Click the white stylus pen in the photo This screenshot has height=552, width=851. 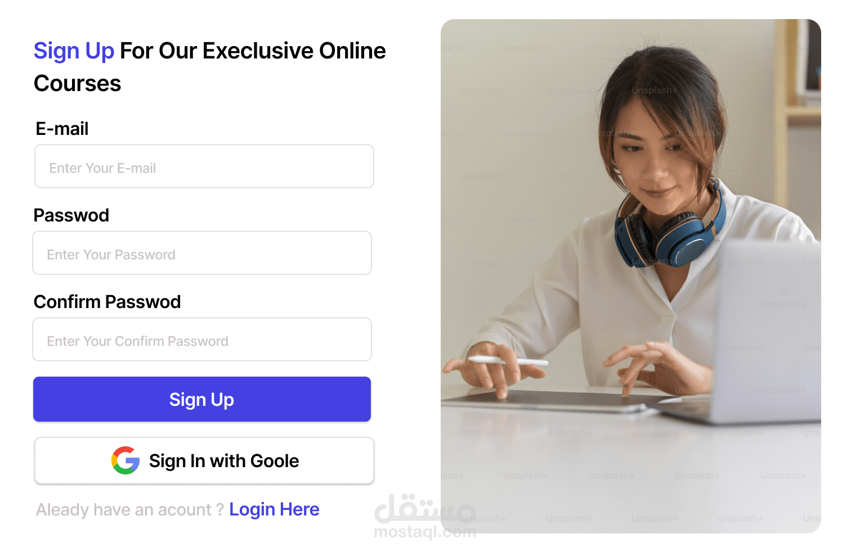(508, 361)
